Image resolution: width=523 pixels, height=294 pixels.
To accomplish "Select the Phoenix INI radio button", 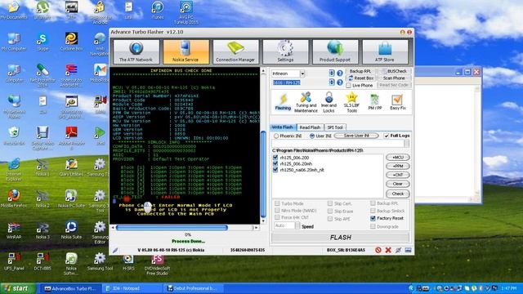I will pos(276,136).
